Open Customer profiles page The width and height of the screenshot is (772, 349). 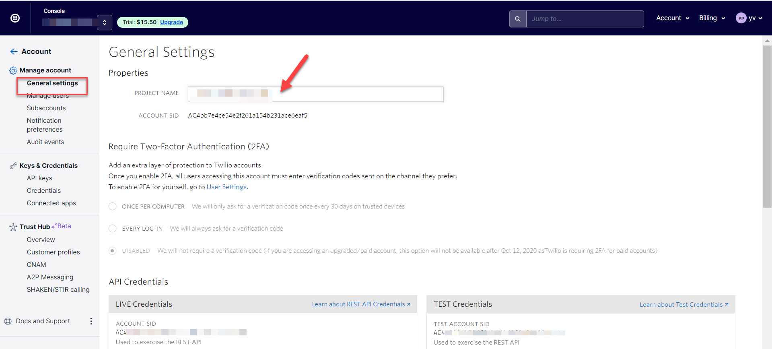54,252
